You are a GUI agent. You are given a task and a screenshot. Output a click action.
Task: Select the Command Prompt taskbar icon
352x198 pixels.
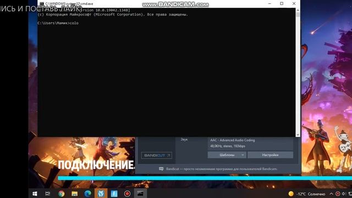[x=140, y=194]
